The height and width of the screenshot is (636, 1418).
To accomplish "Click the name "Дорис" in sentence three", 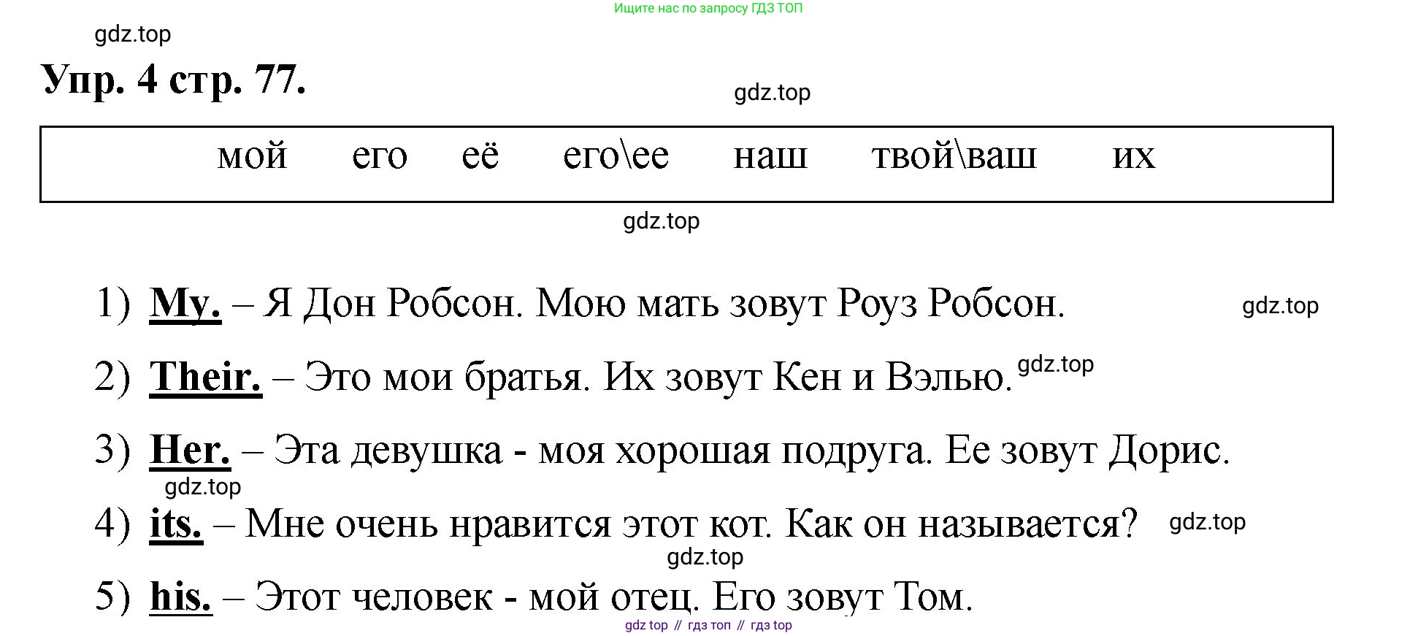I will click(x=1168, y=451).
